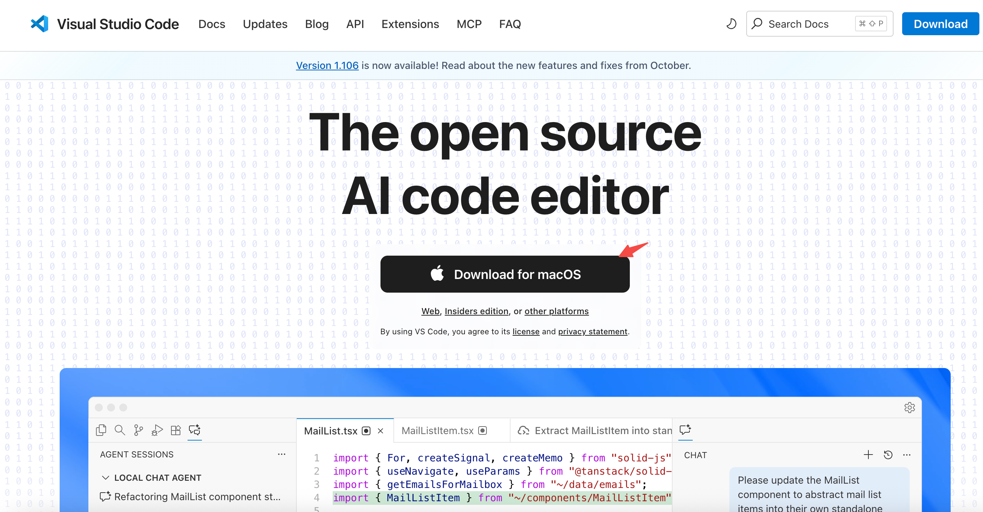
Task: Open the FAQ navigation item
Action: tap(510, 24)
